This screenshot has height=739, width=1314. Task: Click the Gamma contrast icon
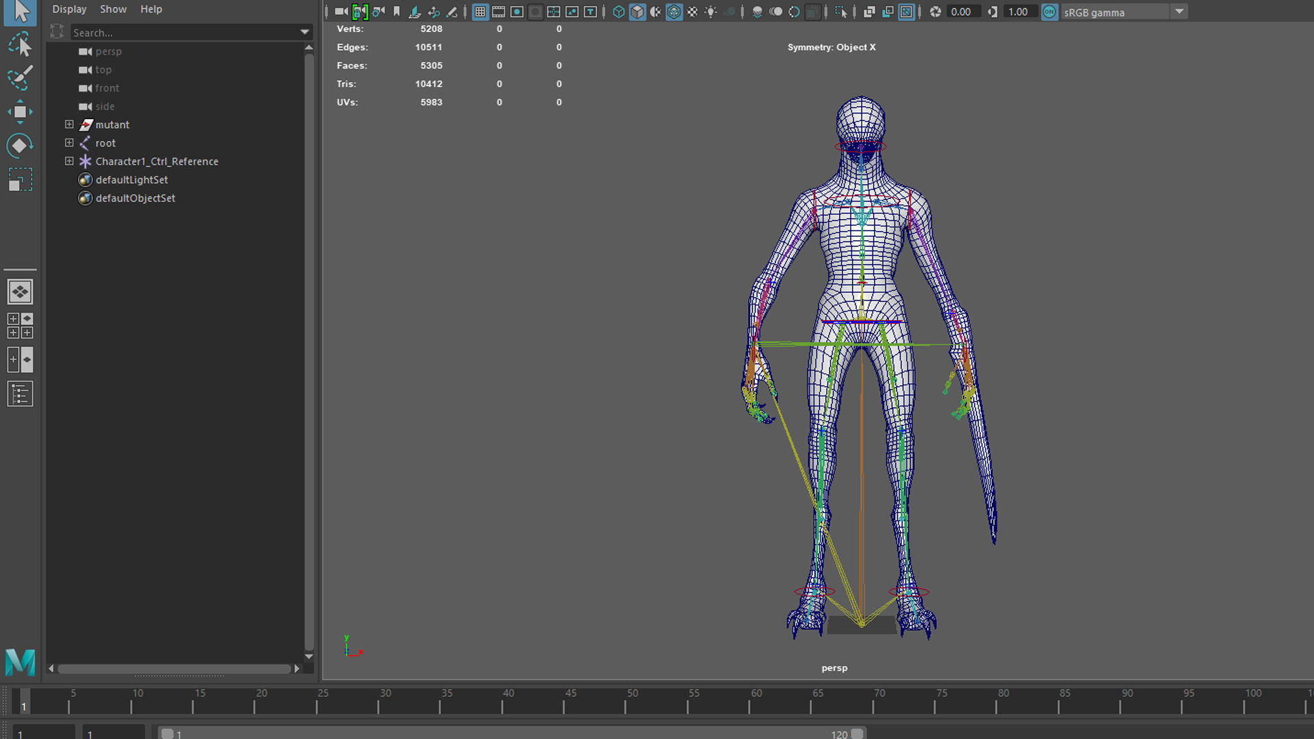(x=992, y=12)
